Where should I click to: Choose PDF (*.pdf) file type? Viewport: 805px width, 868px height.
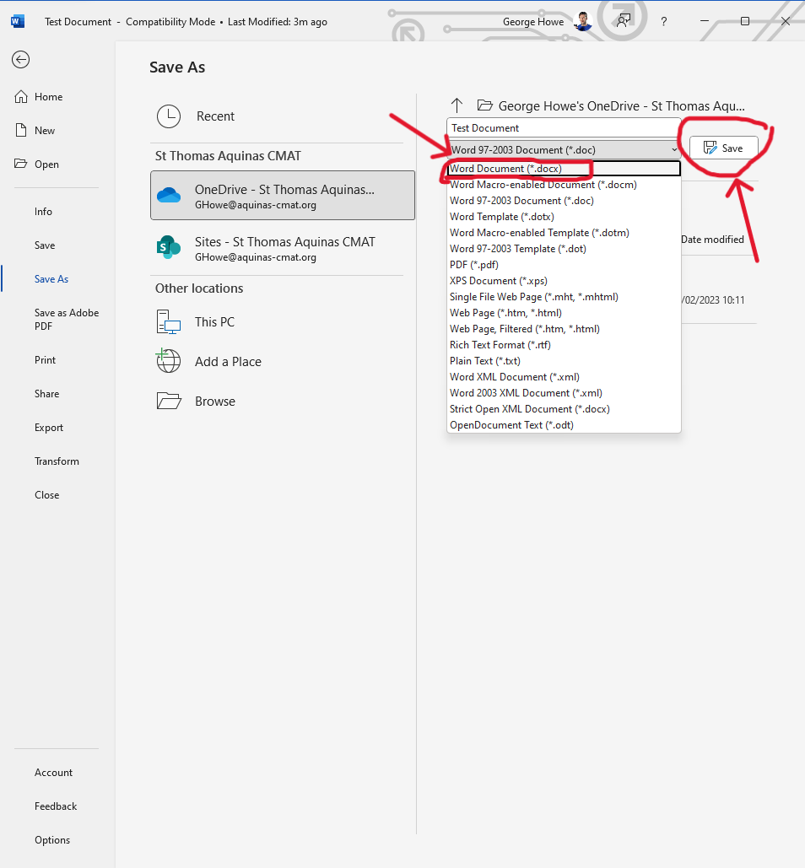pyautogui.click(x=564, y=265)
